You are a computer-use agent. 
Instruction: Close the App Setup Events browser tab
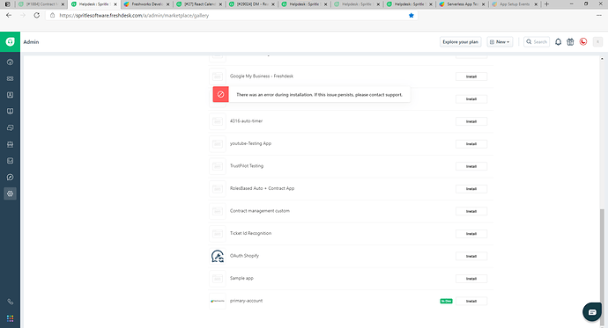536,4
